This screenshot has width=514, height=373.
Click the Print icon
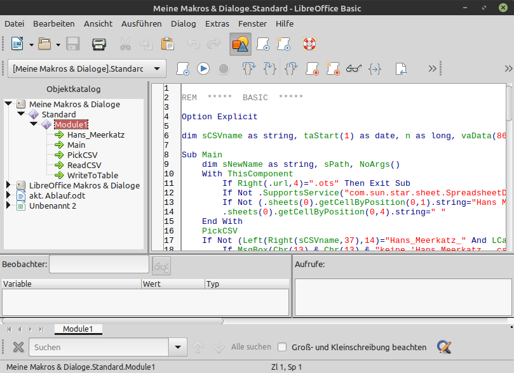(98, 44)
